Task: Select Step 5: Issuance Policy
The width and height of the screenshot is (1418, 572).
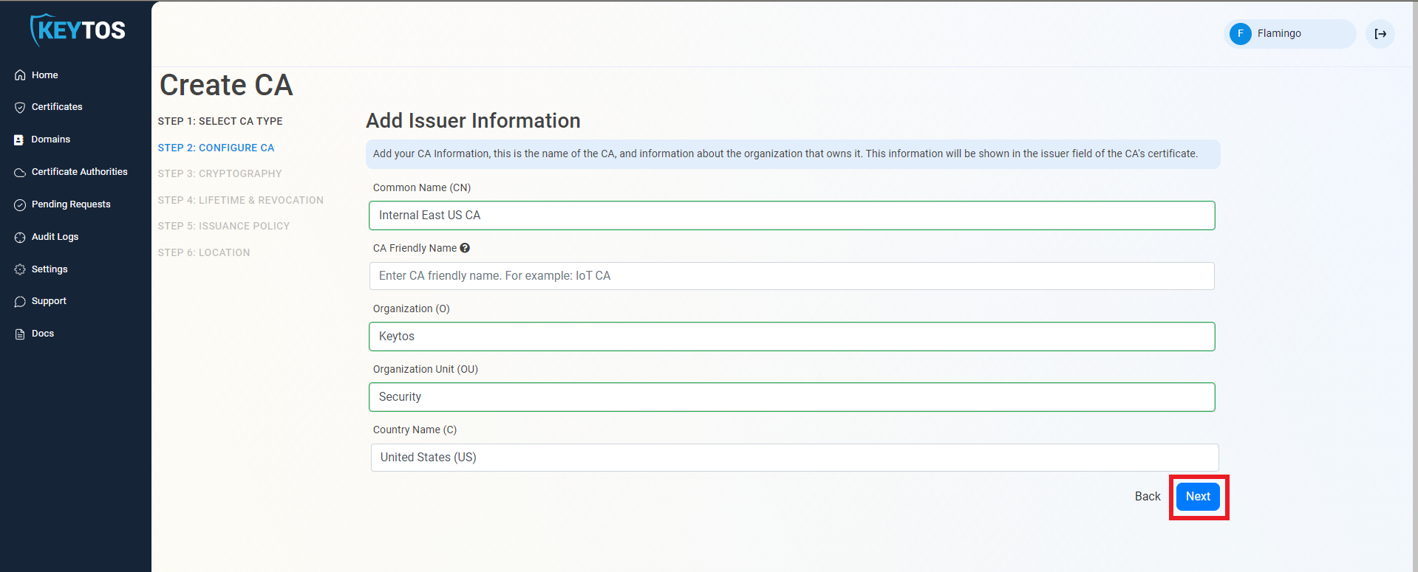Action: (x=224, y=226)
